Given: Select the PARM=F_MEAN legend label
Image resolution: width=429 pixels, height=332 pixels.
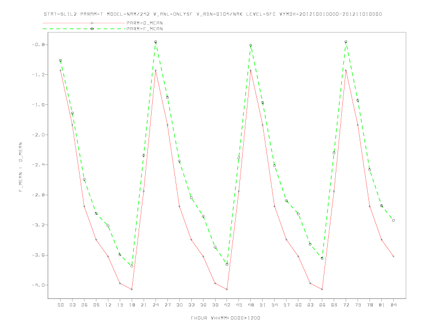Looking at the screenshot, I should click(x=145, y=29).
